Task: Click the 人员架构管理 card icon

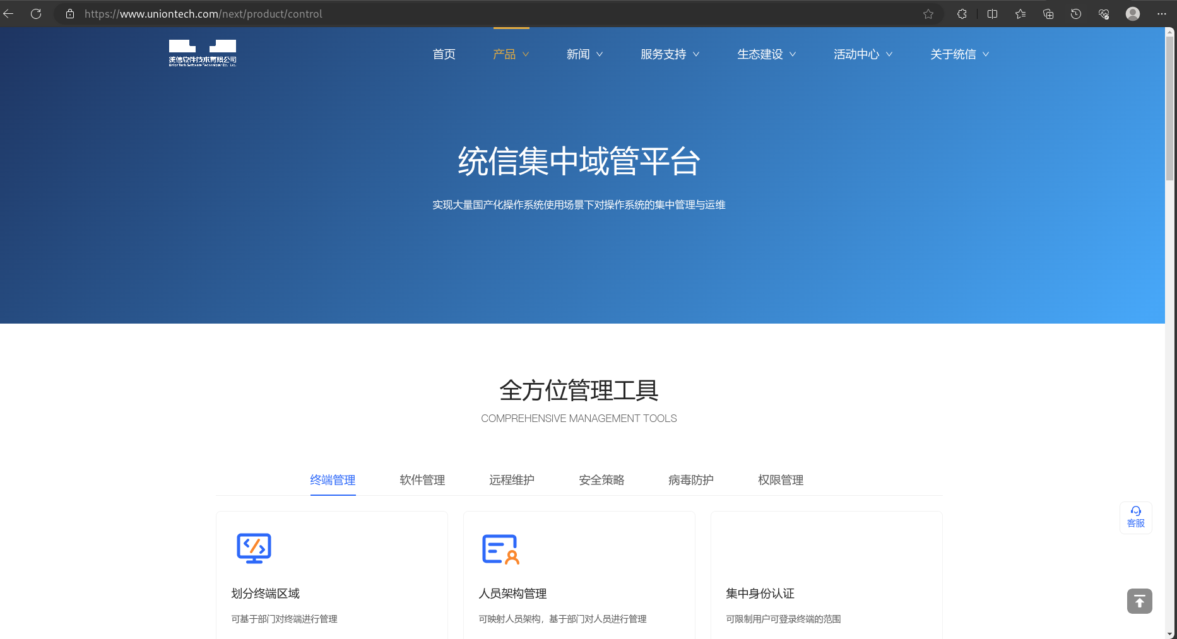Action: point(500,549)
